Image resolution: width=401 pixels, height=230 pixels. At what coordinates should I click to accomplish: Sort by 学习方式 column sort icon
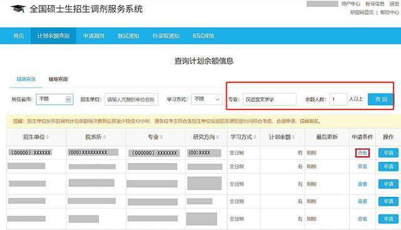[x=255, y=137]
